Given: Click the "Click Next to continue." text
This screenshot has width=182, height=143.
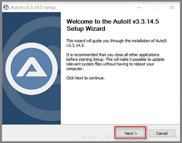Looking at the screenshot, I should 85,78.
